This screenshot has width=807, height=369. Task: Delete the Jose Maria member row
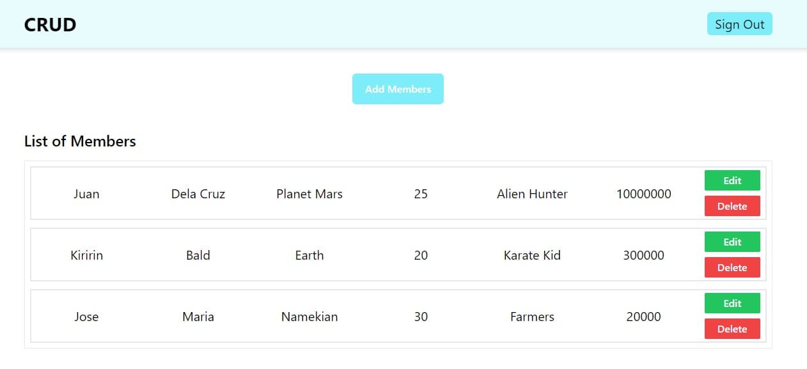732,329
